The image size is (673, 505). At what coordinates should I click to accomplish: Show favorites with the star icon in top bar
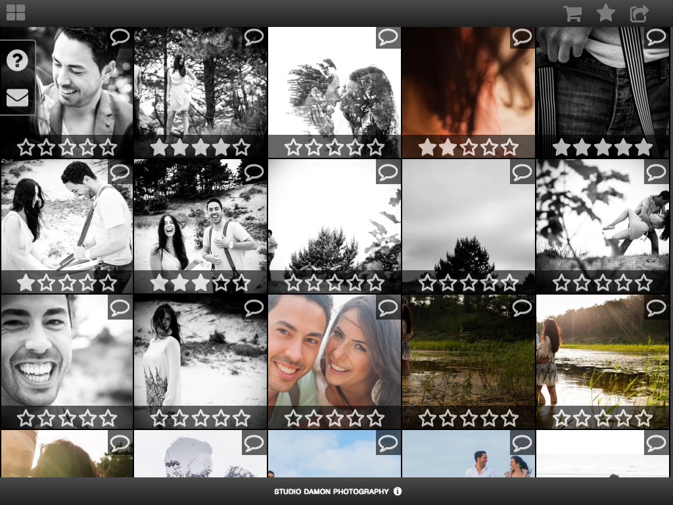(x=605, y=12)
